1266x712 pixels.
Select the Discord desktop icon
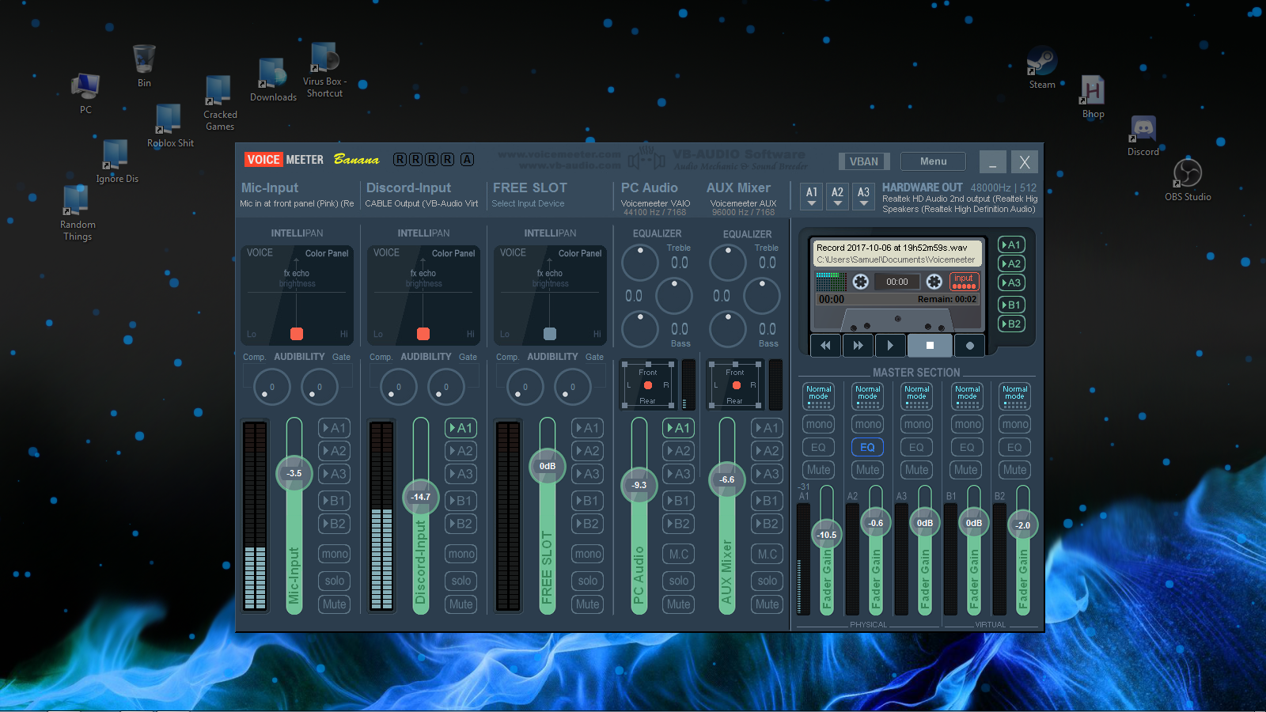tap(1143, 136)
